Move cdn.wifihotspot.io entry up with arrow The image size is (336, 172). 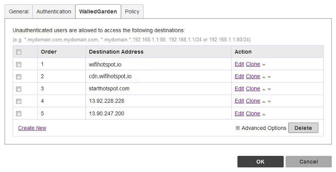[x=264, y=77]
